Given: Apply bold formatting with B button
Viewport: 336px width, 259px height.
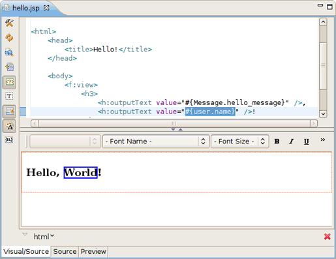Looking at the screenshot, I should pos(277,142).
